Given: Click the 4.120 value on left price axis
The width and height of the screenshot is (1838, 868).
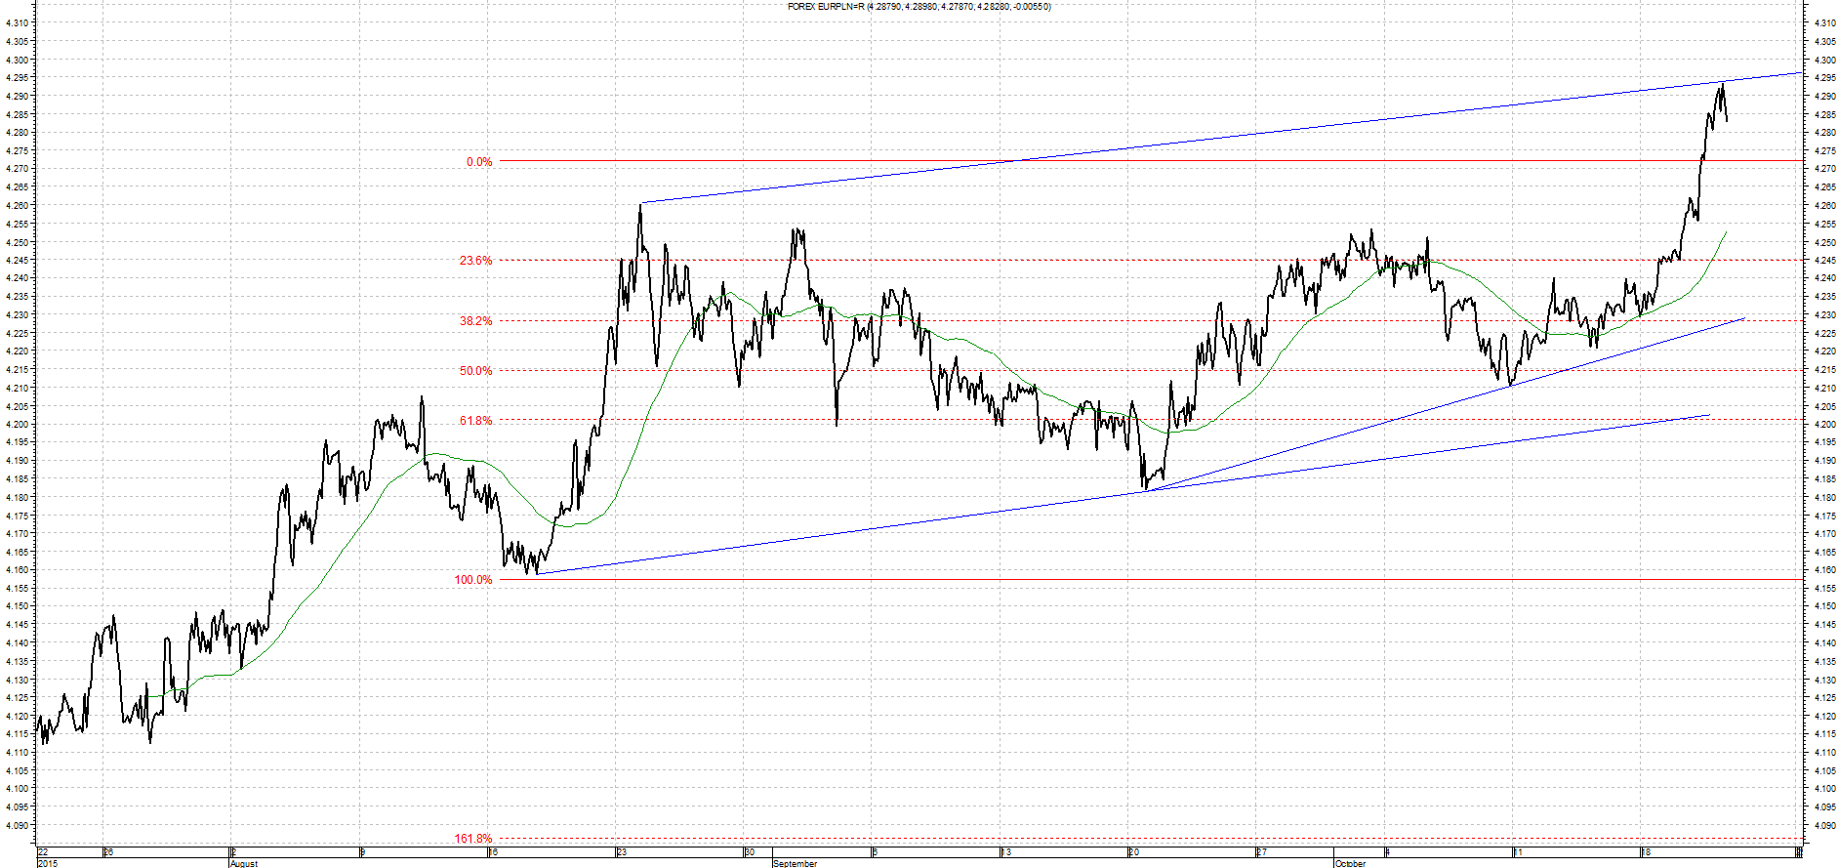Looking at the screenshot, I should pyautogui.click(x=18, y=717).
